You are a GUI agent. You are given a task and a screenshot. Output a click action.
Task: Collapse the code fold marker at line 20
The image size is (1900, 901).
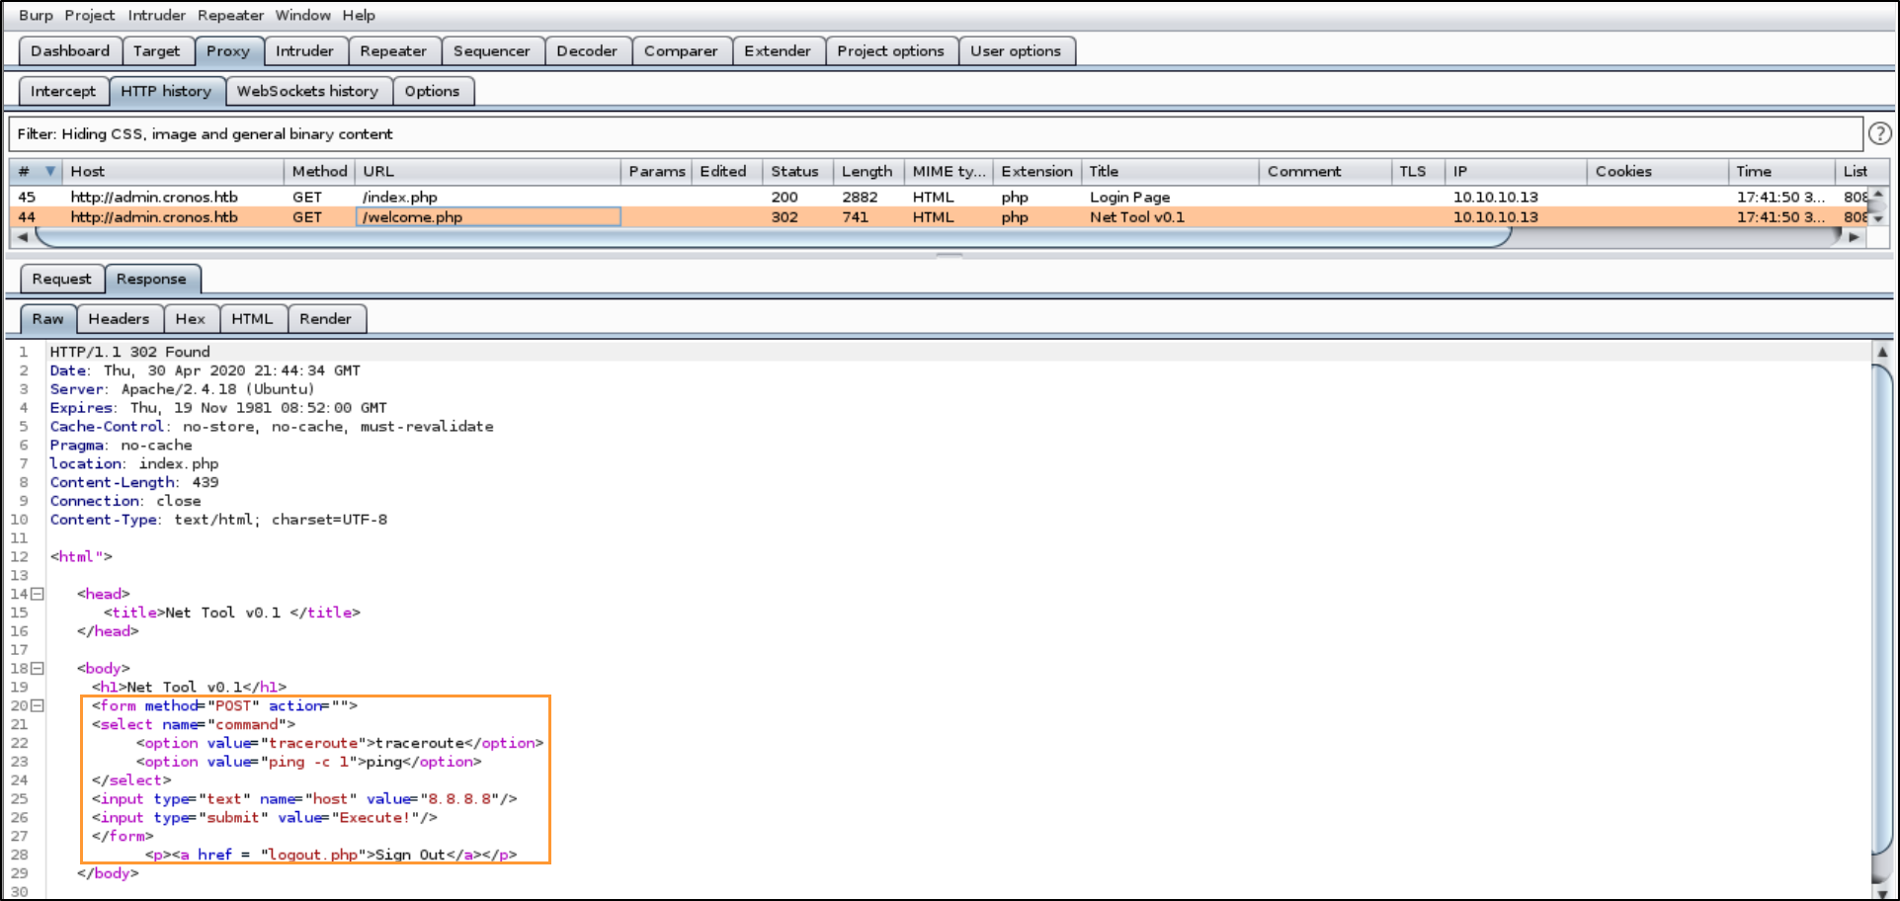coord(38,706)
